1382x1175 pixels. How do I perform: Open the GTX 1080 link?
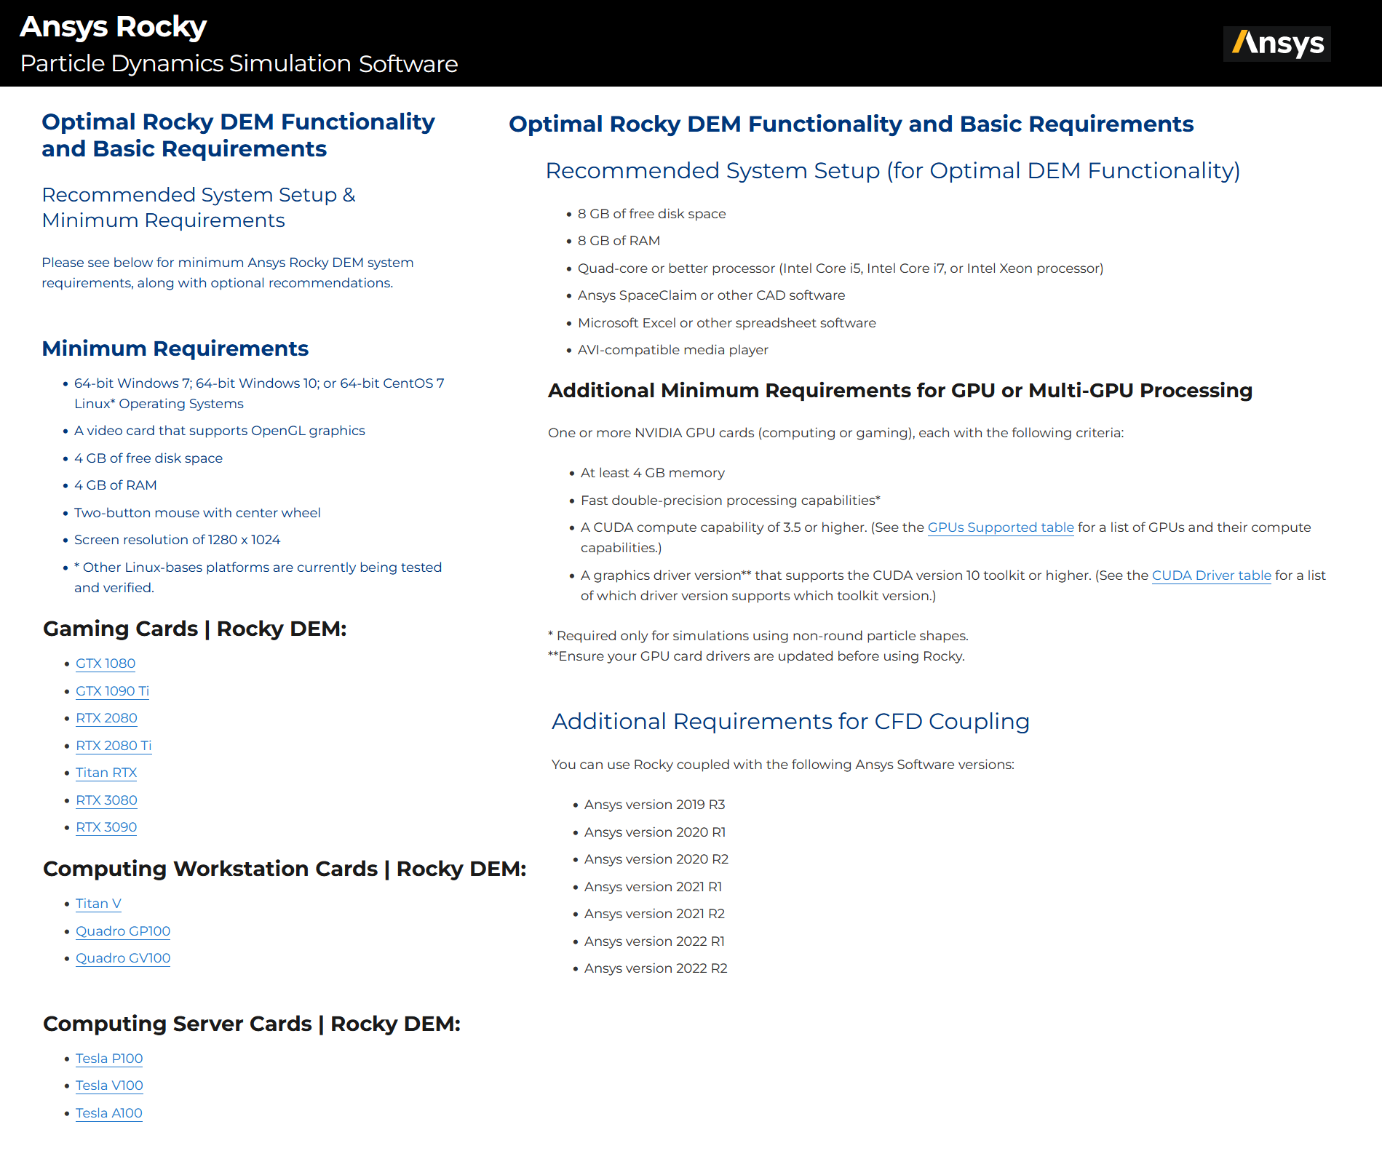point(106,664)
